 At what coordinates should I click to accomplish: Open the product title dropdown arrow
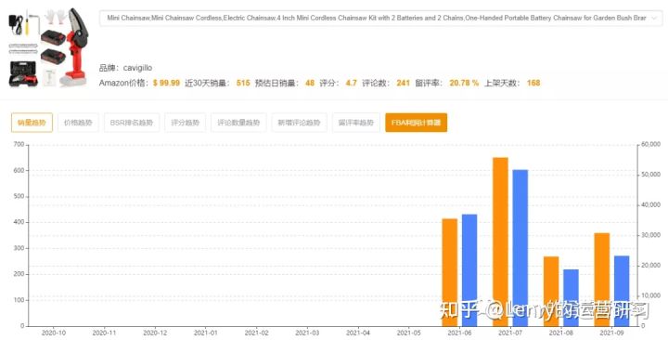click(x=654, y=19)
